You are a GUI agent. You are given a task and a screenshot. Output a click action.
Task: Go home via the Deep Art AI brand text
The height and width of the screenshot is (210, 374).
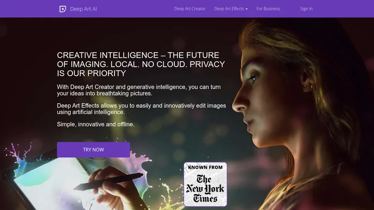pyautogui.click(x=84, y=9)
